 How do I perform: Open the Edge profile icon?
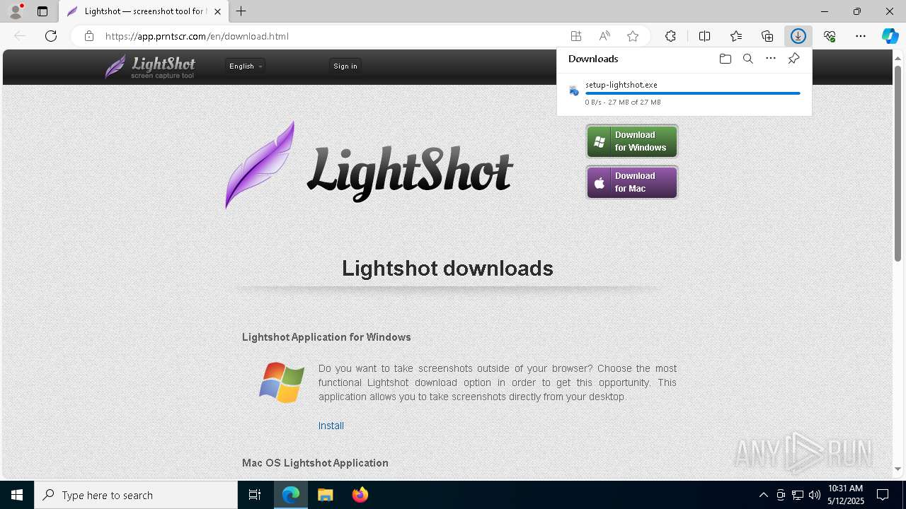pos(16,11)
